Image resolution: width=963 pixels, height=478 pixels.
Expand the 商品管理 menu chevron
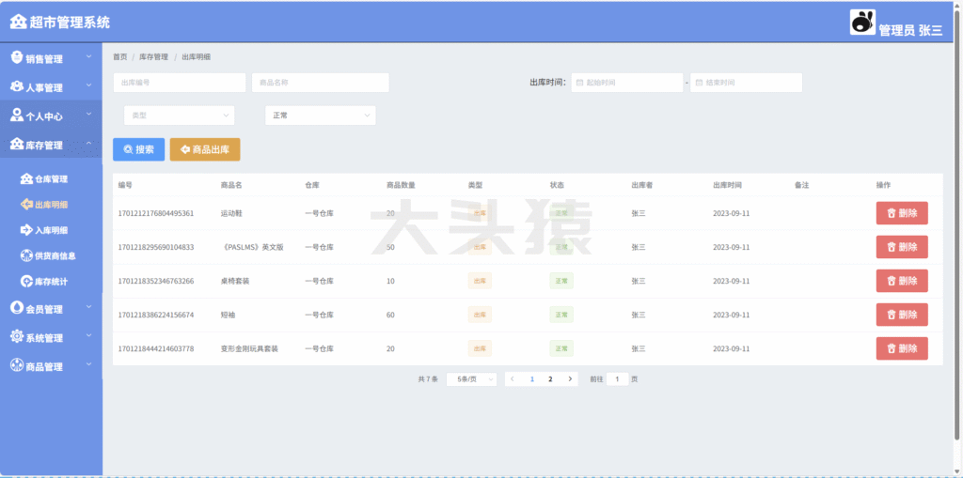[88, 364]
